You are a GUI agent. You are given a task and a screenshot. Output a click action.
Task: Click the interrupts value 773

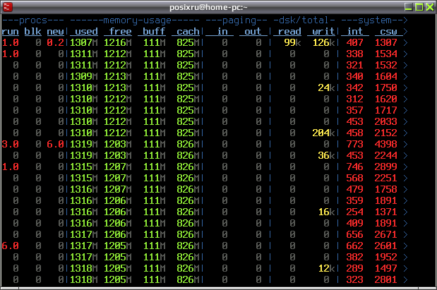[355, 145]
